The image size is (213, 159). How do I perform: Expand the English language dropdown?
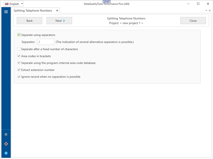click(22, 4)
